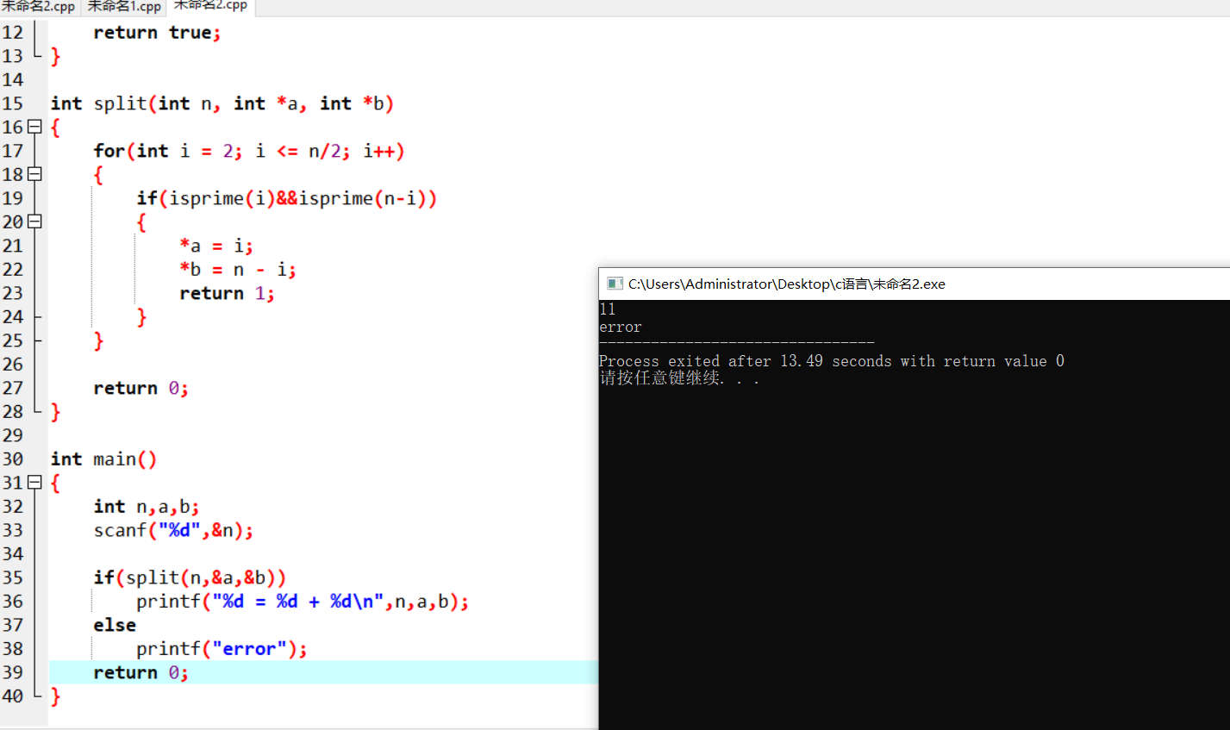Screen dimensions: 1230x730
Task: Click the 'if(split(n,&a,&b))' line
Action: [x=190, y=578]
